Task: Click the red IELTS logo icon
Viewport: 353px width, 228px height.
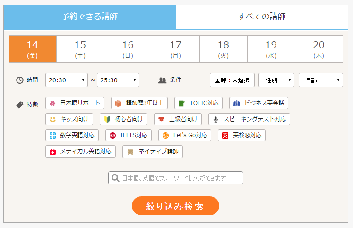Action: (112, 135)
